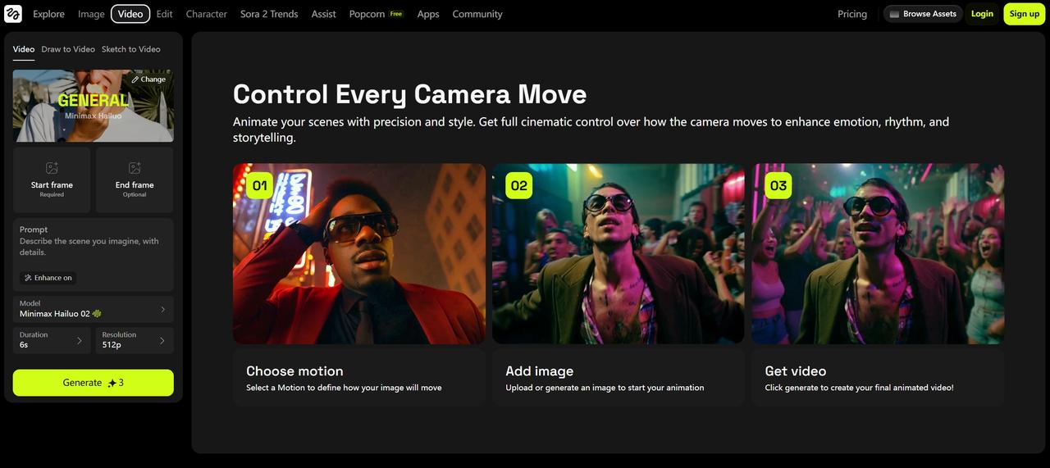Toggle the Enhance on option
Screen dimensions: 1050x468
tap(48, 278)
